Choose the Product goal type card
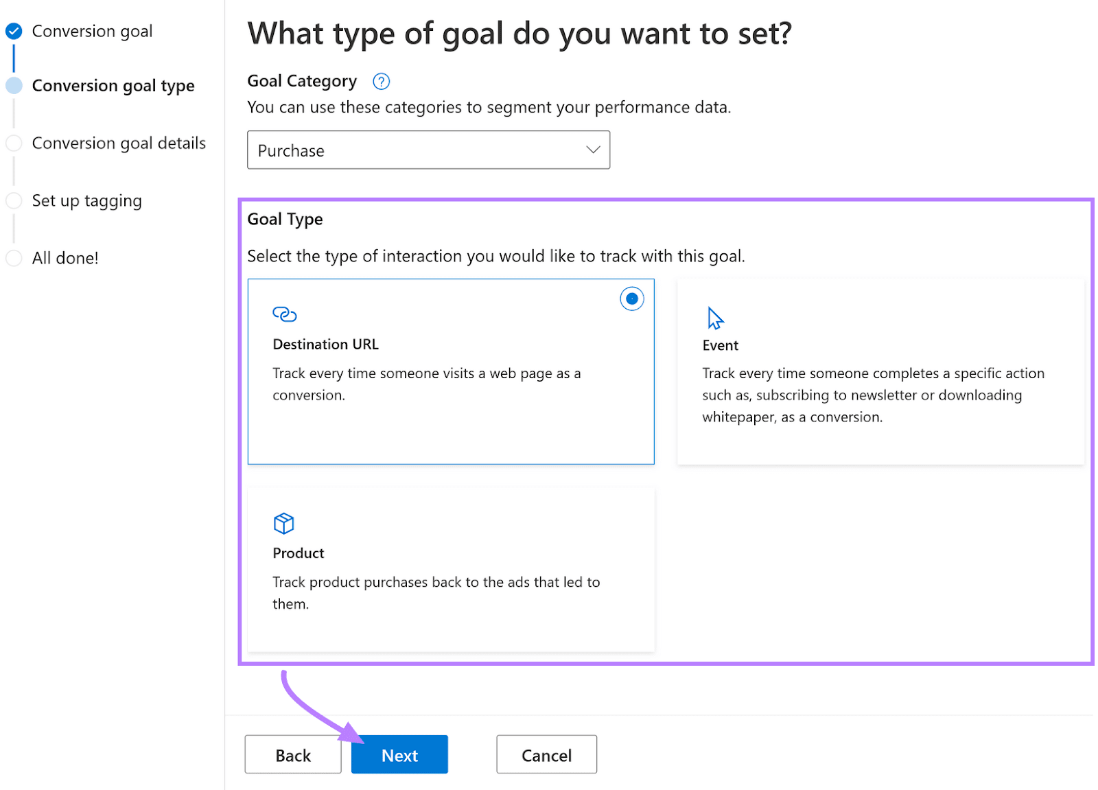Image resolution: width=1098 pixels, height=790 pixels. pyautogui.click(x=450, y=569)
